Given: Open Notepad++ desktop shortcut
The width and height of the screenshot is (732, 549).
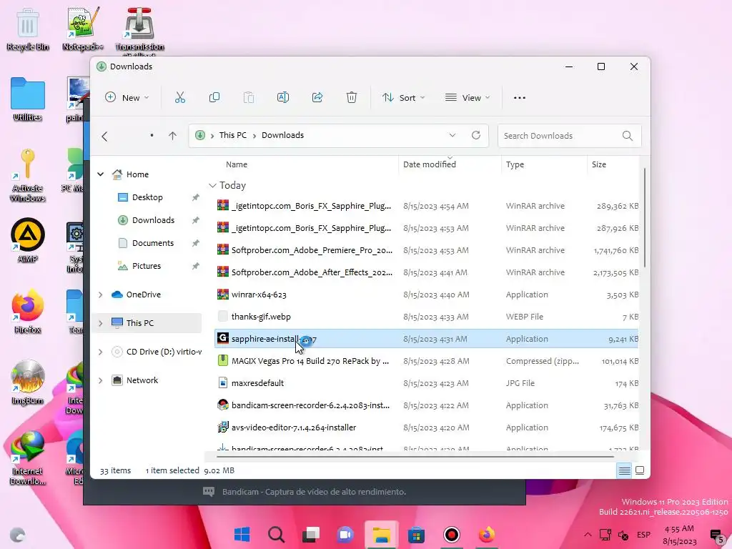Looking at the screenshot, I should 83,29.
